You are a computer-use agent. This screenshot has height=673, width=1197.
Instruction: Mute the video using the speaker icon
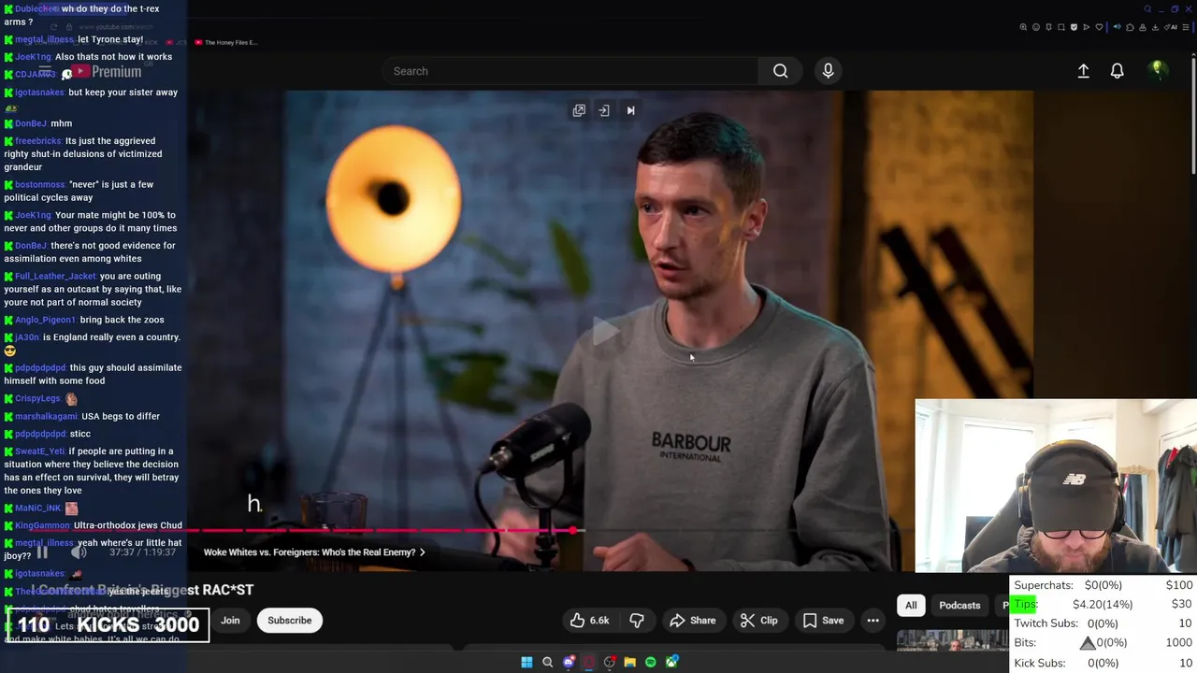point(79,552)
